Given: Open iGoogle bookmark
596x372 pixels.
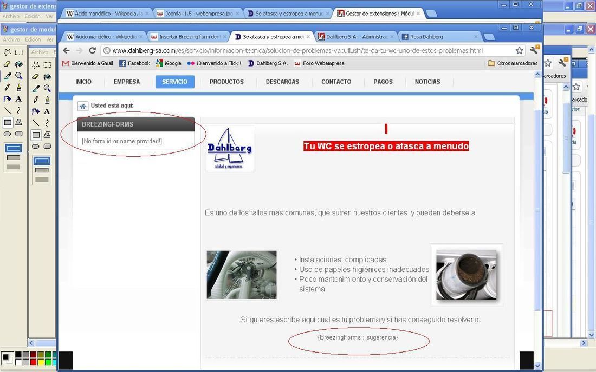Looking at the screenshot, I should (x=169, y=63).
